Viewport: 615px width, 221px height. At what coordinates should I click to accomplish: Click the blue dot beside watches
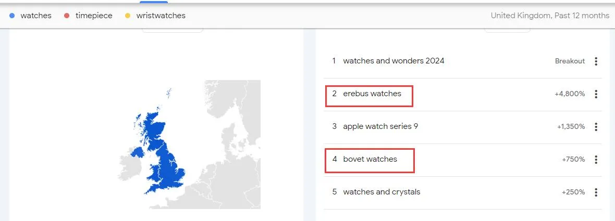point(12,16)
